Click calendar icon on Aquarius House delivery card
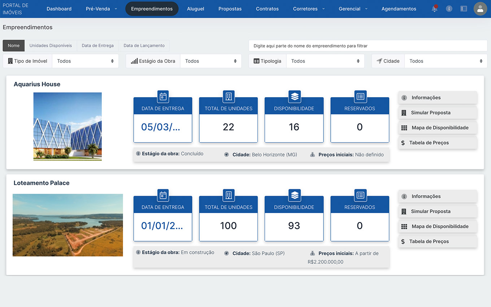 tap(163, 96)
